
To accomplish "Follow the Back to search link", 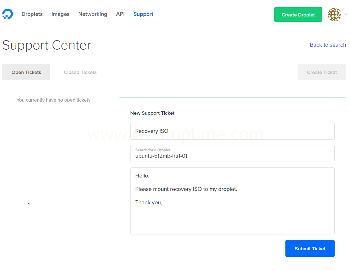I will [x=328, y=45].
